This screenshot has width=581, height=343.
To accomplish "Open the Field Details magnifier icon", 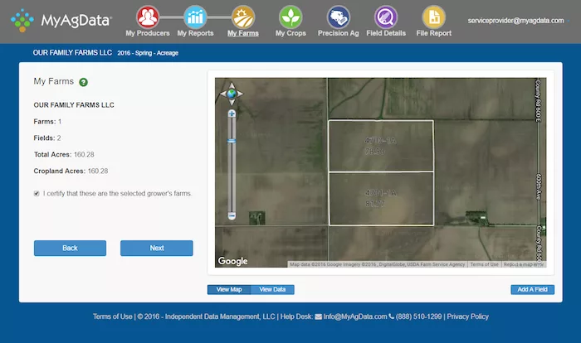I will (386, 17).
